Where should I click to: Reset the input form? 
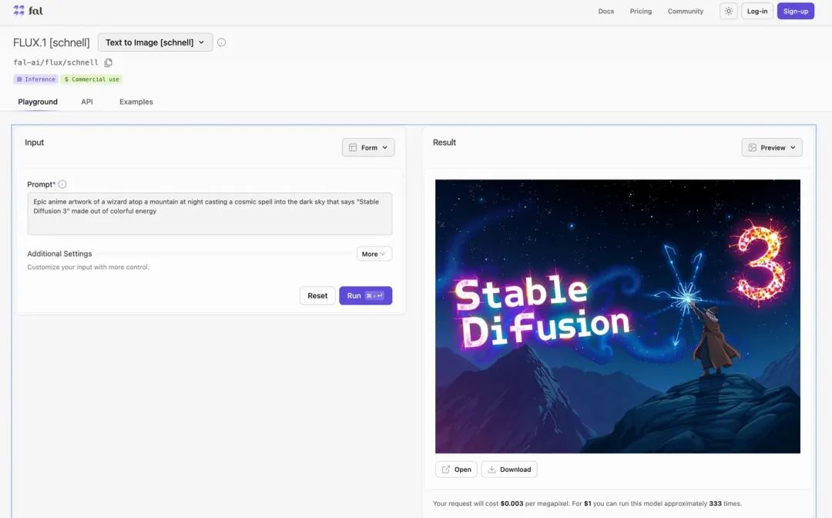[x=317, y=296]
